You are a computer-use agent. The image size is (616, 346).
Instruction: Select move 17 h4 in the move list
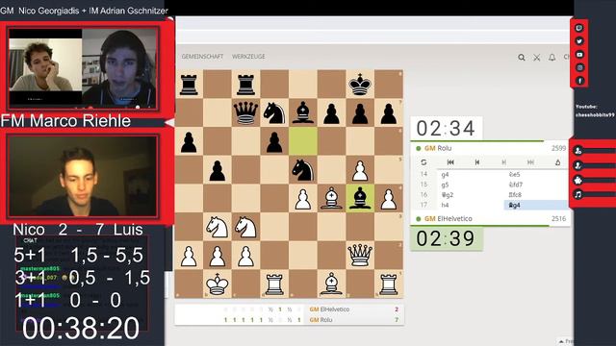pos(471,205)
